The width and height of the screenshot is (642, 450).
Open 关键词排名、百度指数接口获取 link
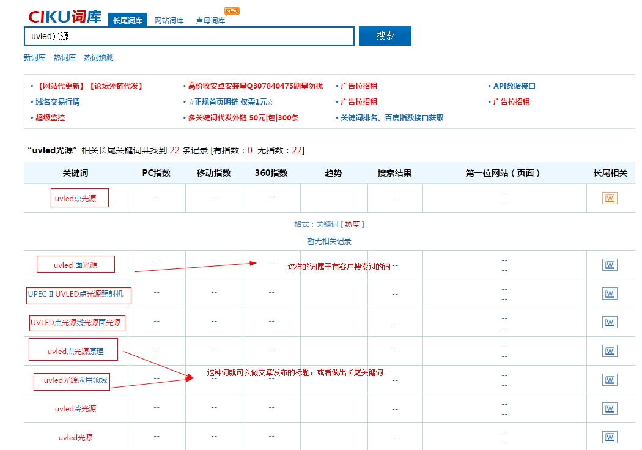pos(393,118)
